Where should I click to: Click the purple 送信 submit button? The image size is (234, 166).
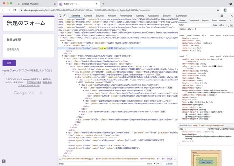point(9,63)
